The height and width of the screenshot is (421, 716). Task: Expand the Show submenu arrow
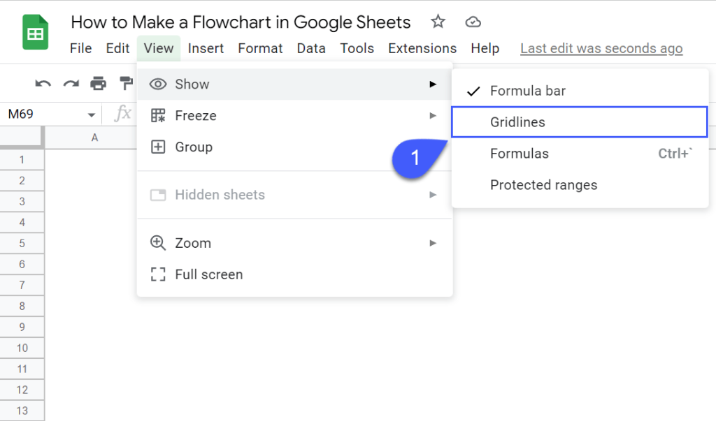(433, 84)
